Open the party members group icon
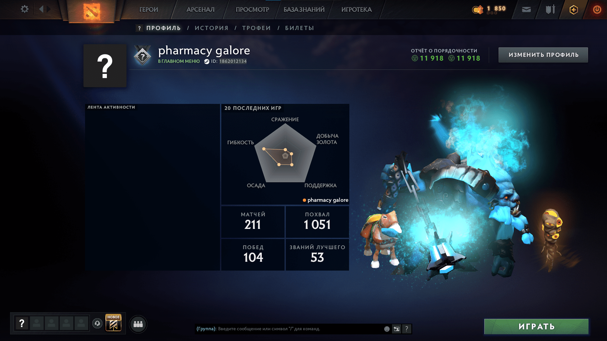607x341 pixels. pos(138,324)
